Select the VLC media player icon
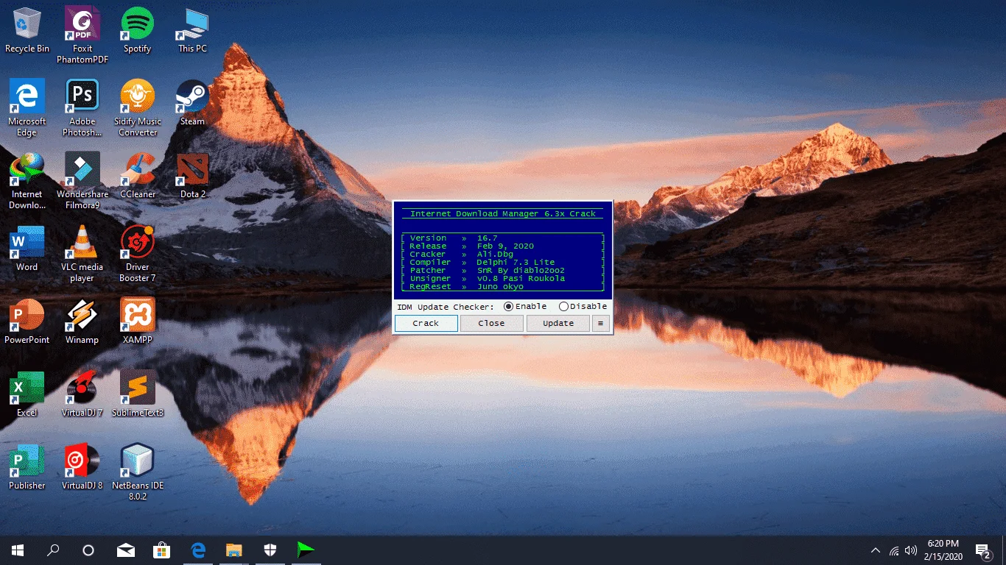Viewport: 1006px width, 565px height. click(82, 253)
